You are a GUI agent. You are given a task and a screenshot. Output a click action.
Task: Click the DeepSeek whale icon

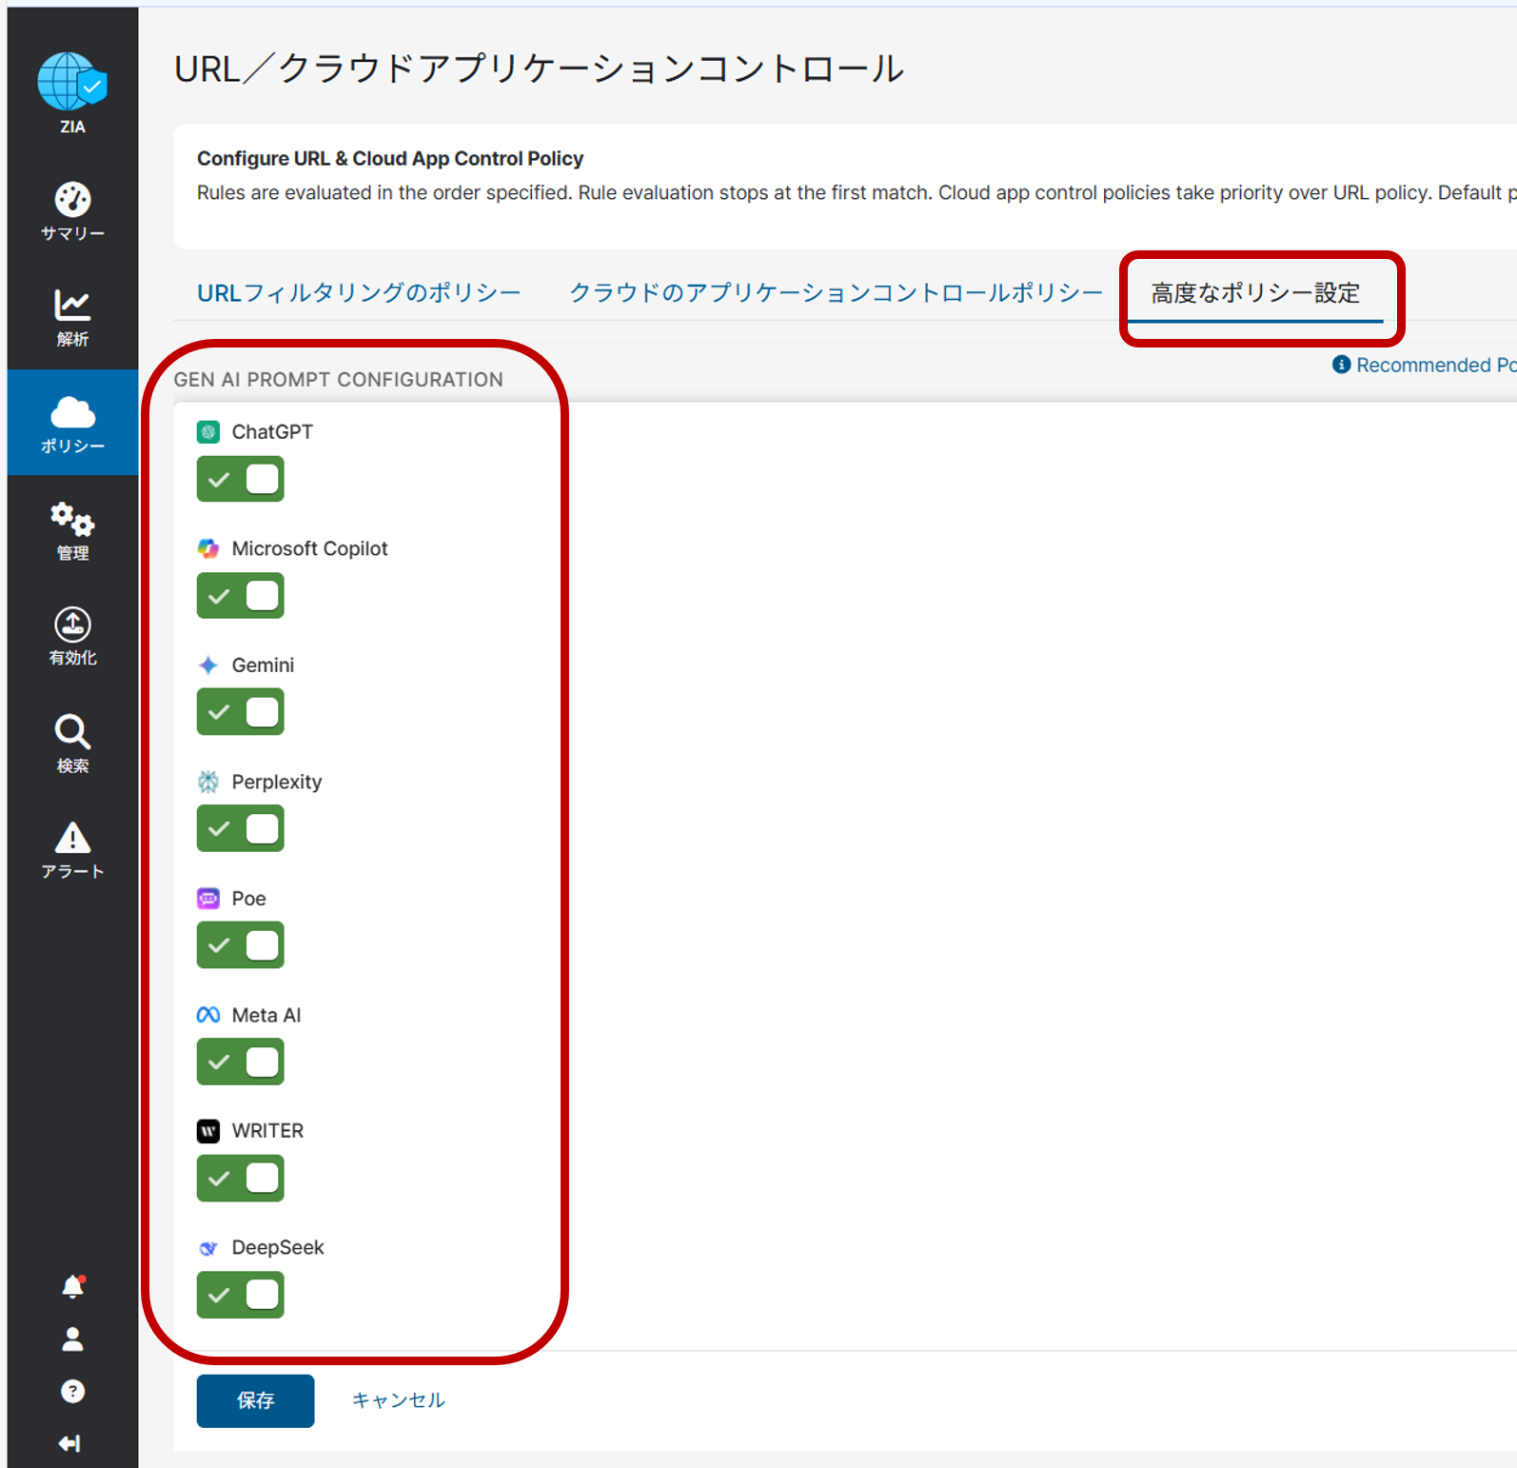pyautogui.click(x=208, y=1248)
